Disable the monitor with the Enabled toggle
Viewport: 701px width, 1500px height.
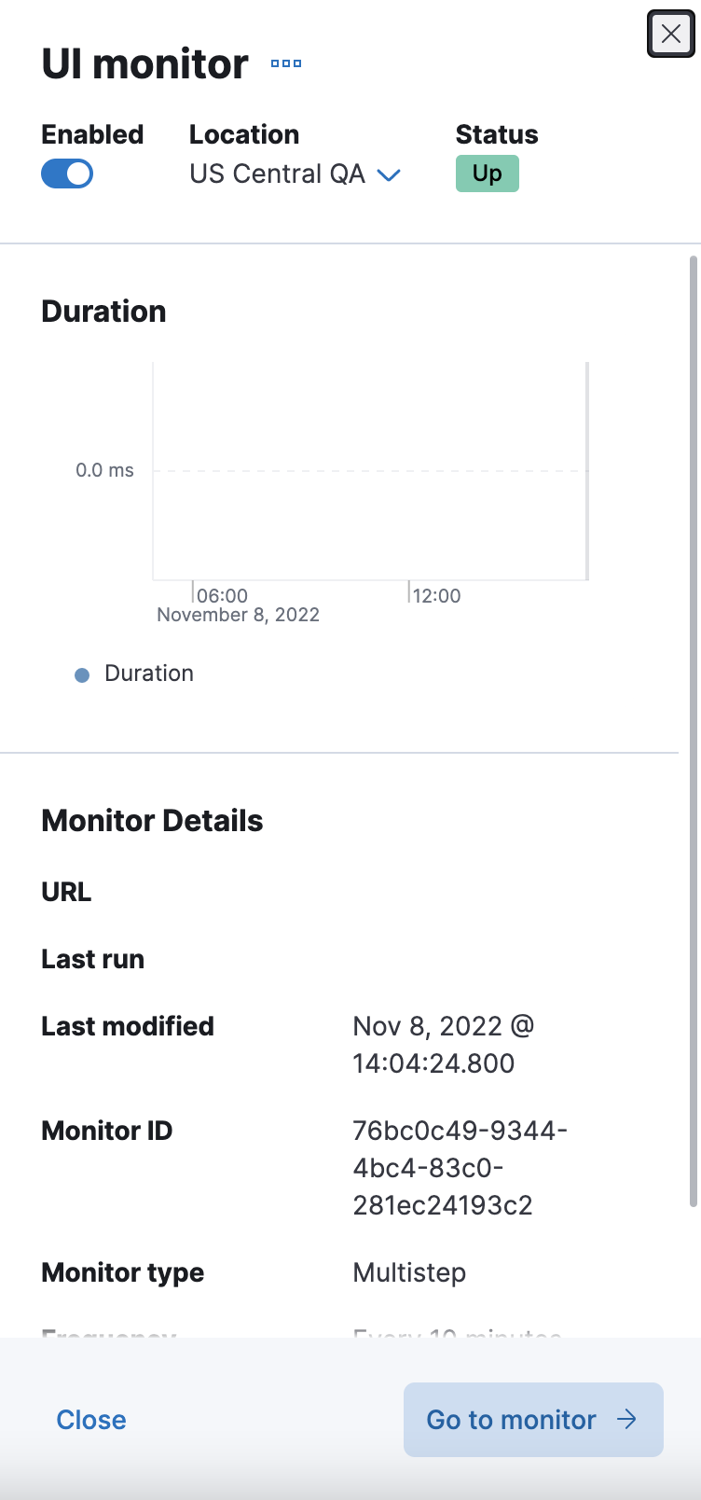pos(66,174)
